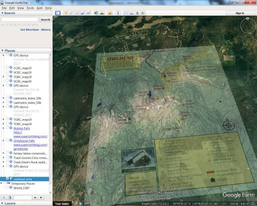Show sunlight across the landscape icon
257x206 pixels.
click(102, 13)
